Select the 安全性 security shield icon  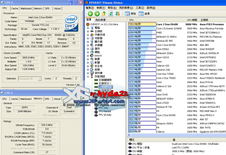click(92, 66)
